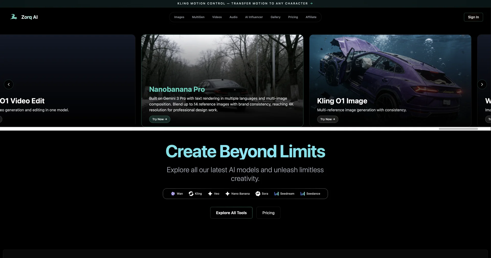Select the Seedance model icon
This screenshot has width=491, height=258.
303,194
